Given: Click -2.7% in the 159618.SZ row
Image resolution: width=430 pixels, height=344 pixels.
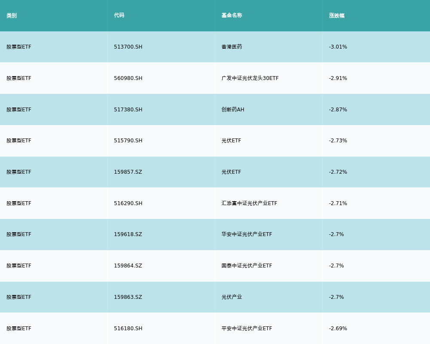Looking at the screenshot, I should click(336, 234).
